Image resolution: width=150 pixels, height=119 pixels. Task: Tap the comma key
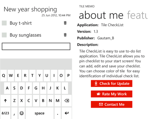pyautogui.click(x=14, y=113)
